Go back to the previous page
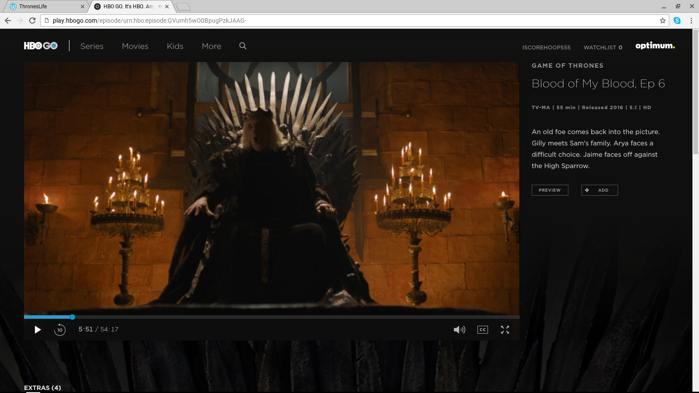This screenshot has width=699, height=393. pyautogui.click(x=8, y=21)
